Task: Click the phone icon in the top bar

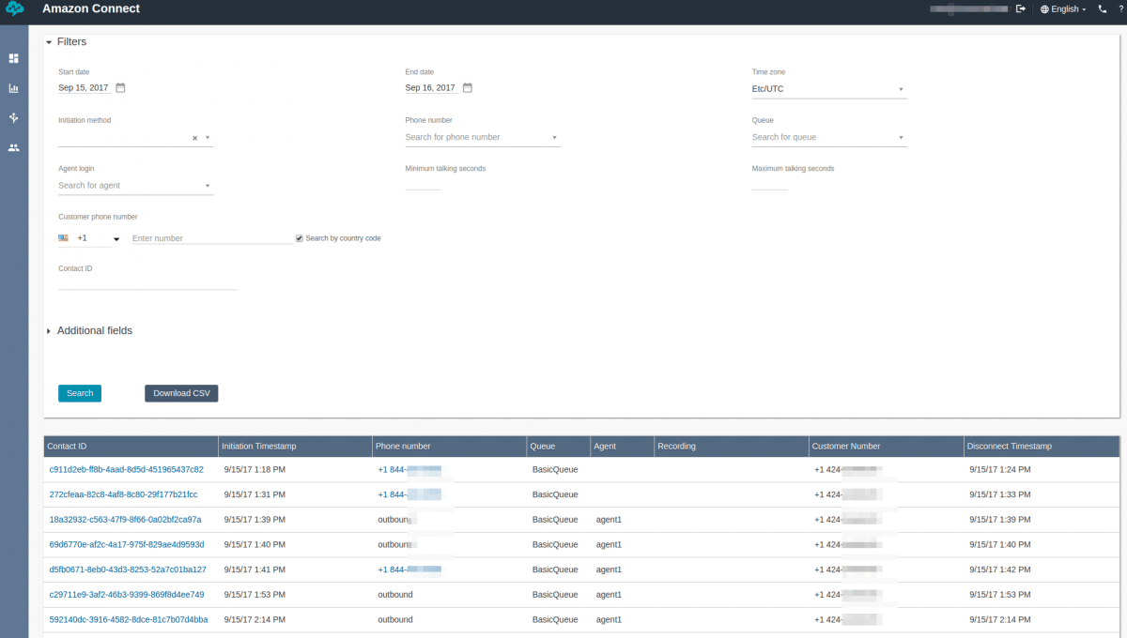Action: pyautogui.click(x=1101, y=8)
